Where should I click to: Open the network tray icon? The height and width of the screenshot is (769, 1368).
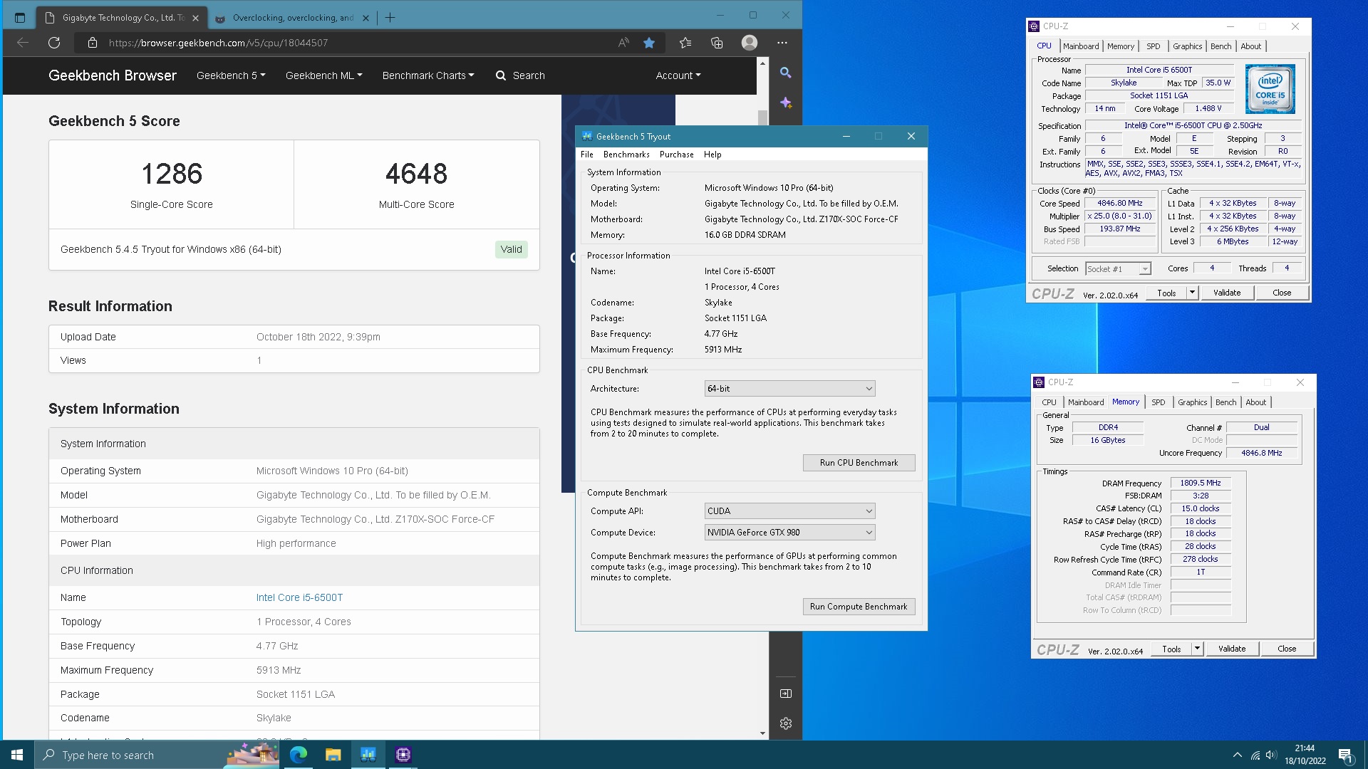pyautogui.click(x=1255, y=755)
